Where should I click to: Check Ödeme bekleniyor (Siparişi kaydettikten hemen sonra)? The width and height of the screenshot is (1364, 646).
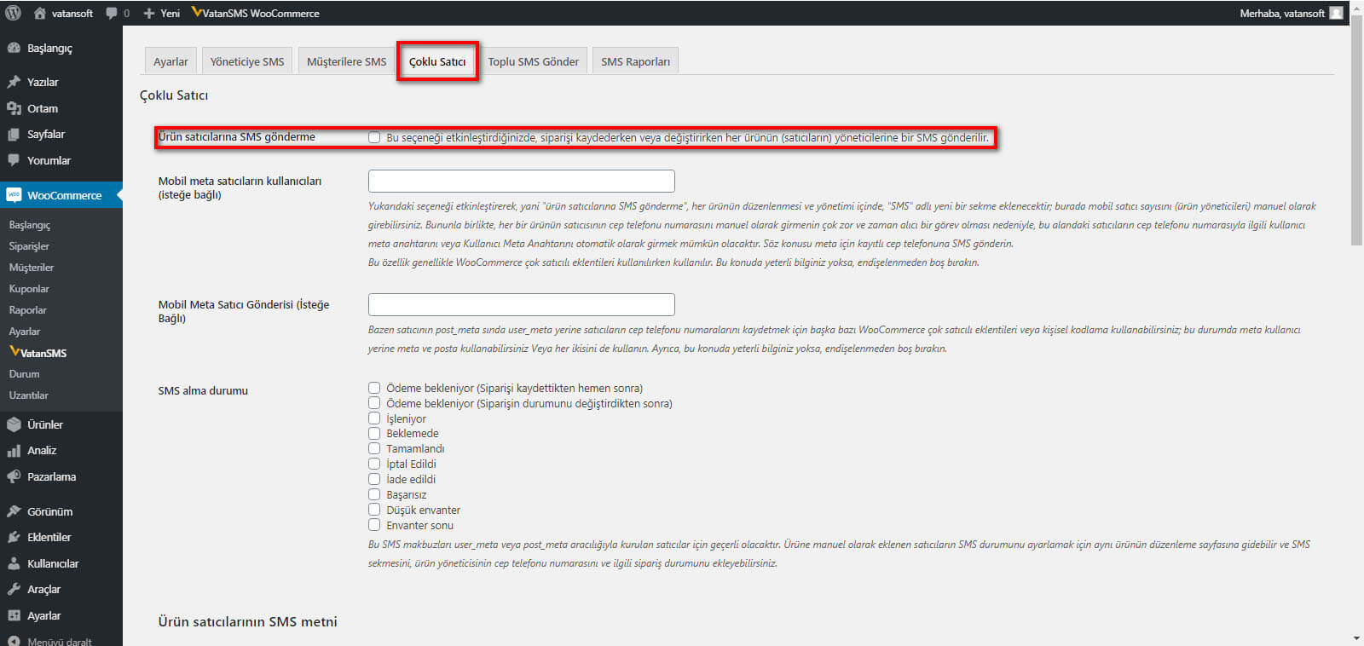point(374,388)
